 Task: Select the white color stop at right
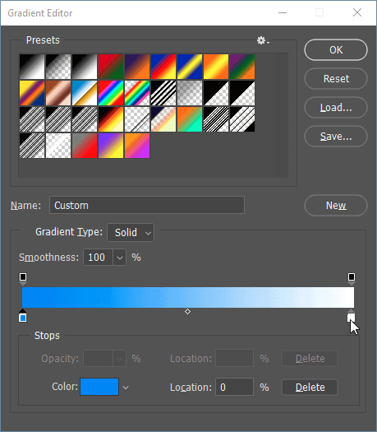352,316
